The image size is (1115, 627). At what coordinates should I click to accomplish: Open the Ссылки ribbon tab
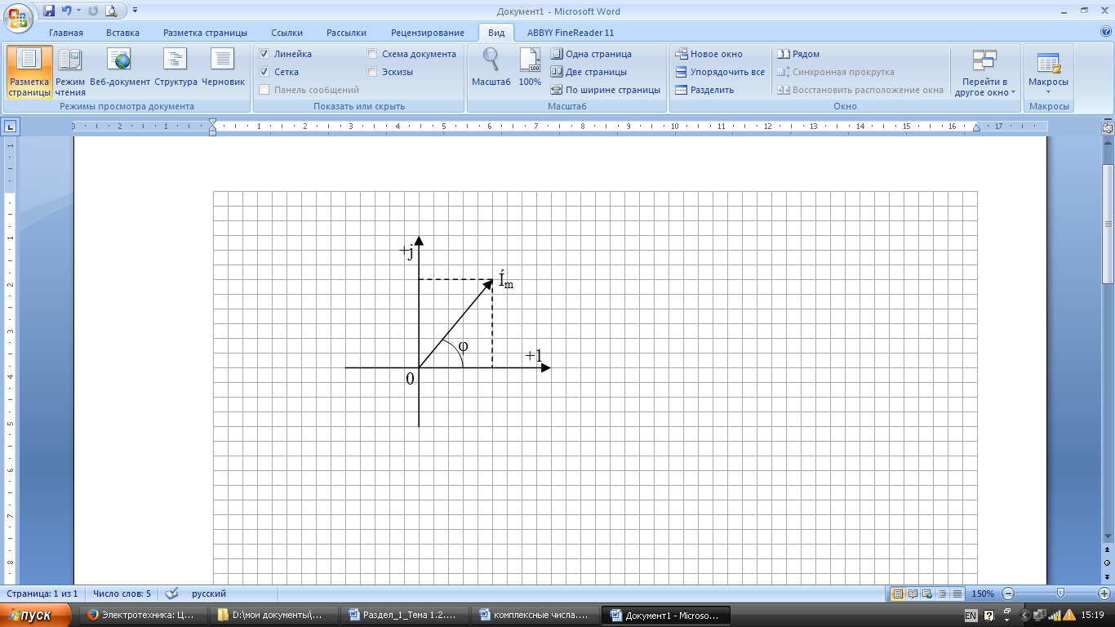(287, 33)
